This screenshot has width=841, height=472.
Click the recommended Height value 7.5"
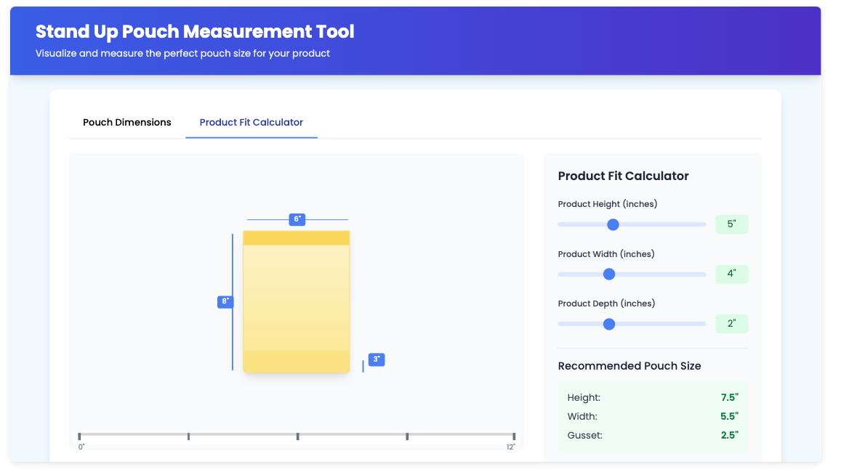point(730,397)
